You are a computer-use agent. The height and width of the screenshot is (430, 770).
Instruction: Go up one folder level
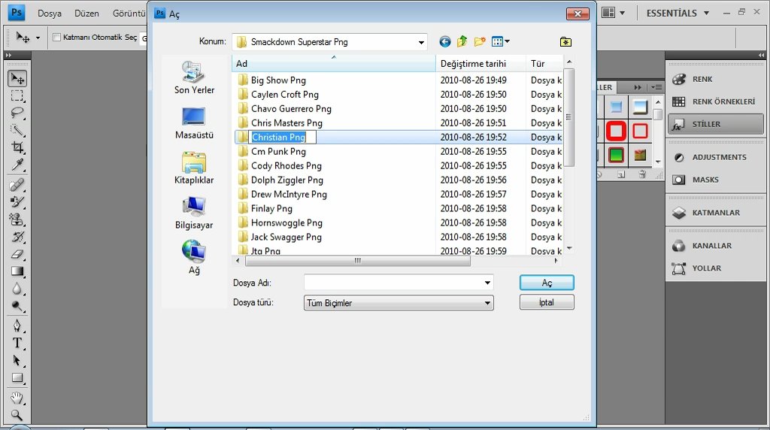(x=462, y=42)
